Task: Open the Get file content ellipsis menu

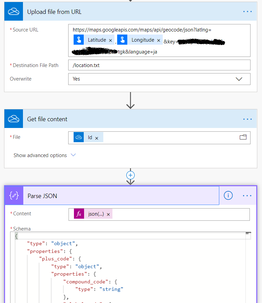Action: click(247, 119)
